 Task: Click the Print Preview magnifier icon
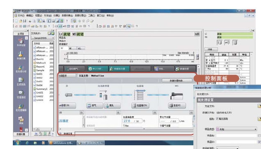34,21
